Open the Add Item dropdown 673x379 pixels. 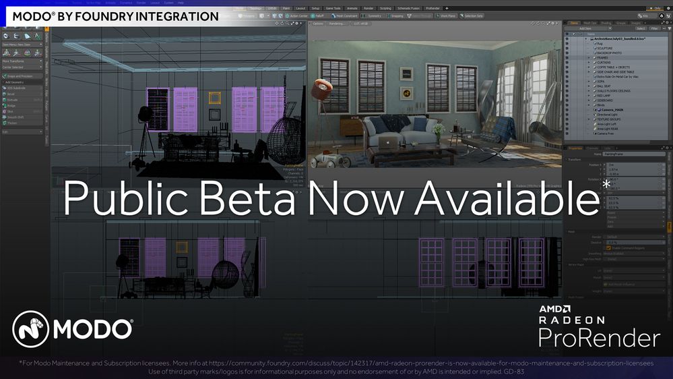588,28
